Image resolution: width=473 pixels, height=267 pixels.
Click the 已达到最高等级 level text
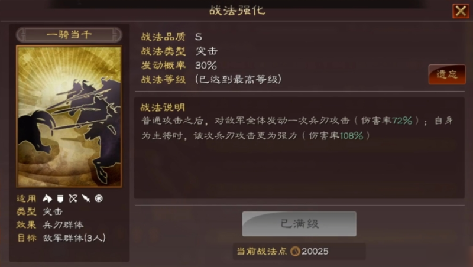pyautogui.click(x=238, y=79)
